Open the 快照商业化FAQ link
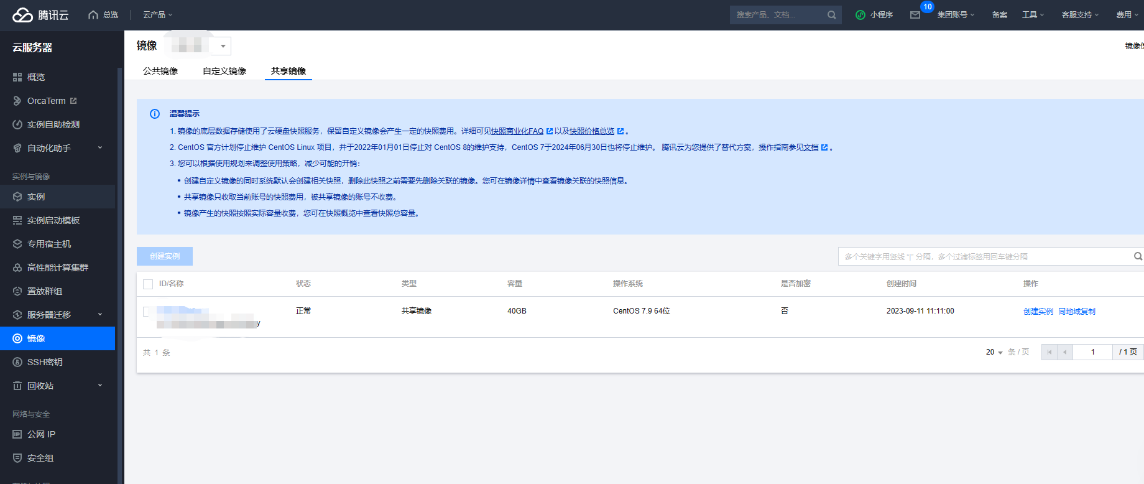Image resolution: width=1144 pixels, height=484 pixels. [x=517, y=131]
